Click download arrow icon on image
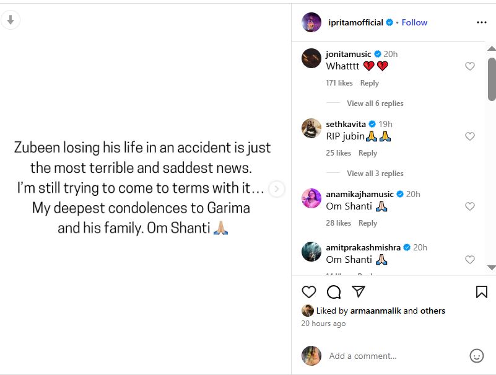Image resolution: width=496 pixels, height=375 pixels. tap(11, 20)
